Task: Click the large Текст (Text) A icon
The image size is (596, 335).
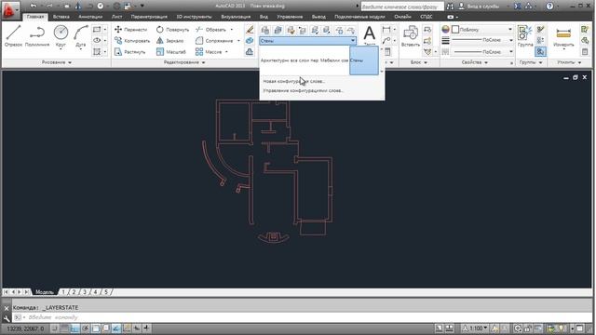Action: click(x=369, y=33)
